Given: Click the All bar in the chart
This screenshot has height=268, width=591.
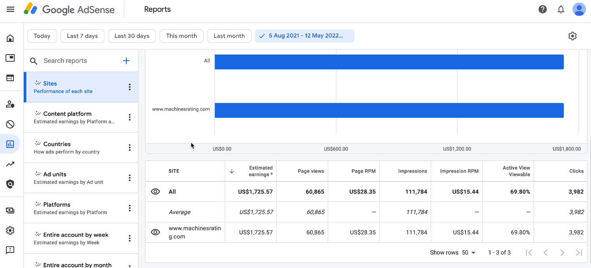Looking at the screenshot, I should pyautogui.click(x=389, y=62).
